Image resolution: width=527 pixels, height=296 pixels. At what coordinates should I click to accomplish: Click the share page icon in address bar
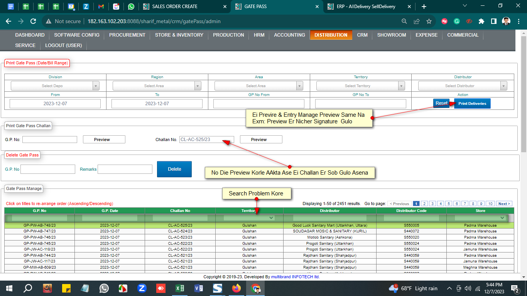pyautogui.click(x=417, y=21)
